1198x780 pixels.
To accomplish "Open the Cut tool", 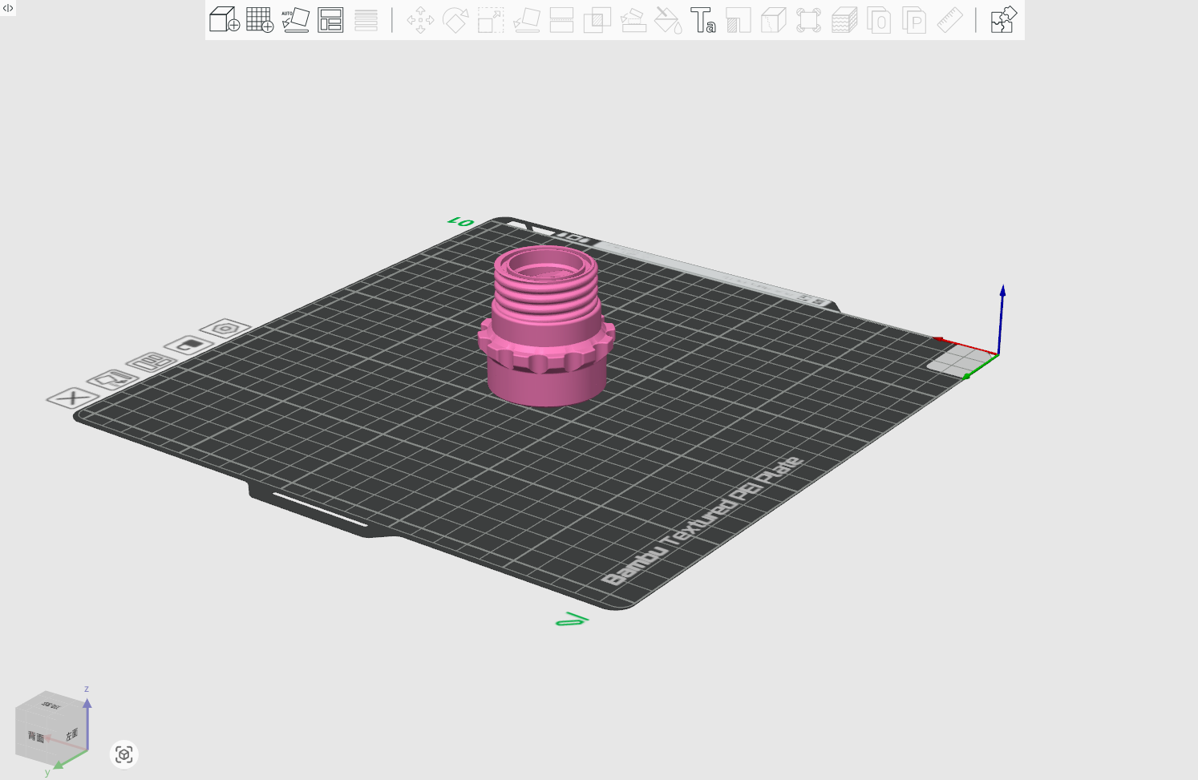I will click(561, 19).
